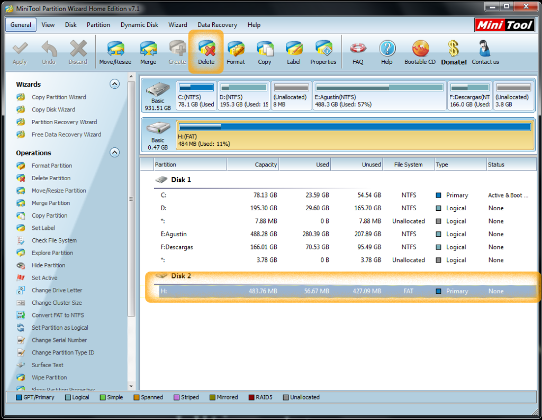Sort by File System column header
This screenshot has width=542, height=420.
tap(409, 165)
